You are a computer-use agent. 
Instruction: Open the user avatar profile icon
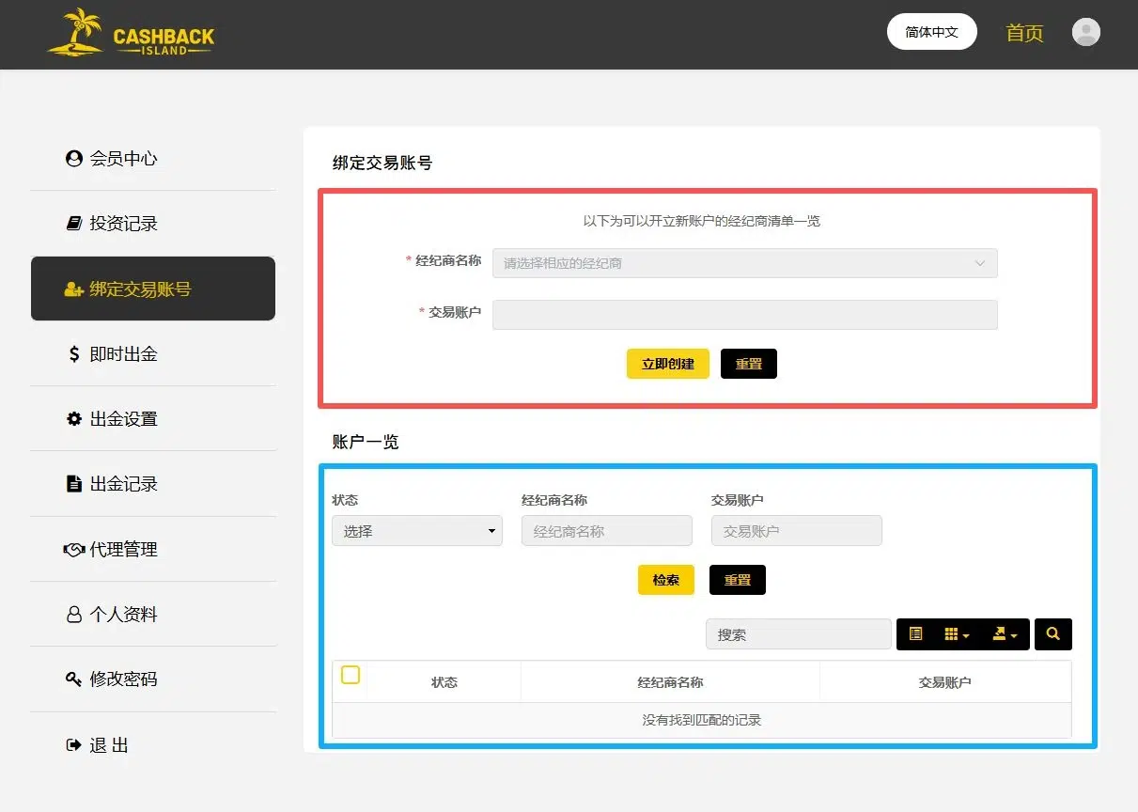(x=1086, y=32)
